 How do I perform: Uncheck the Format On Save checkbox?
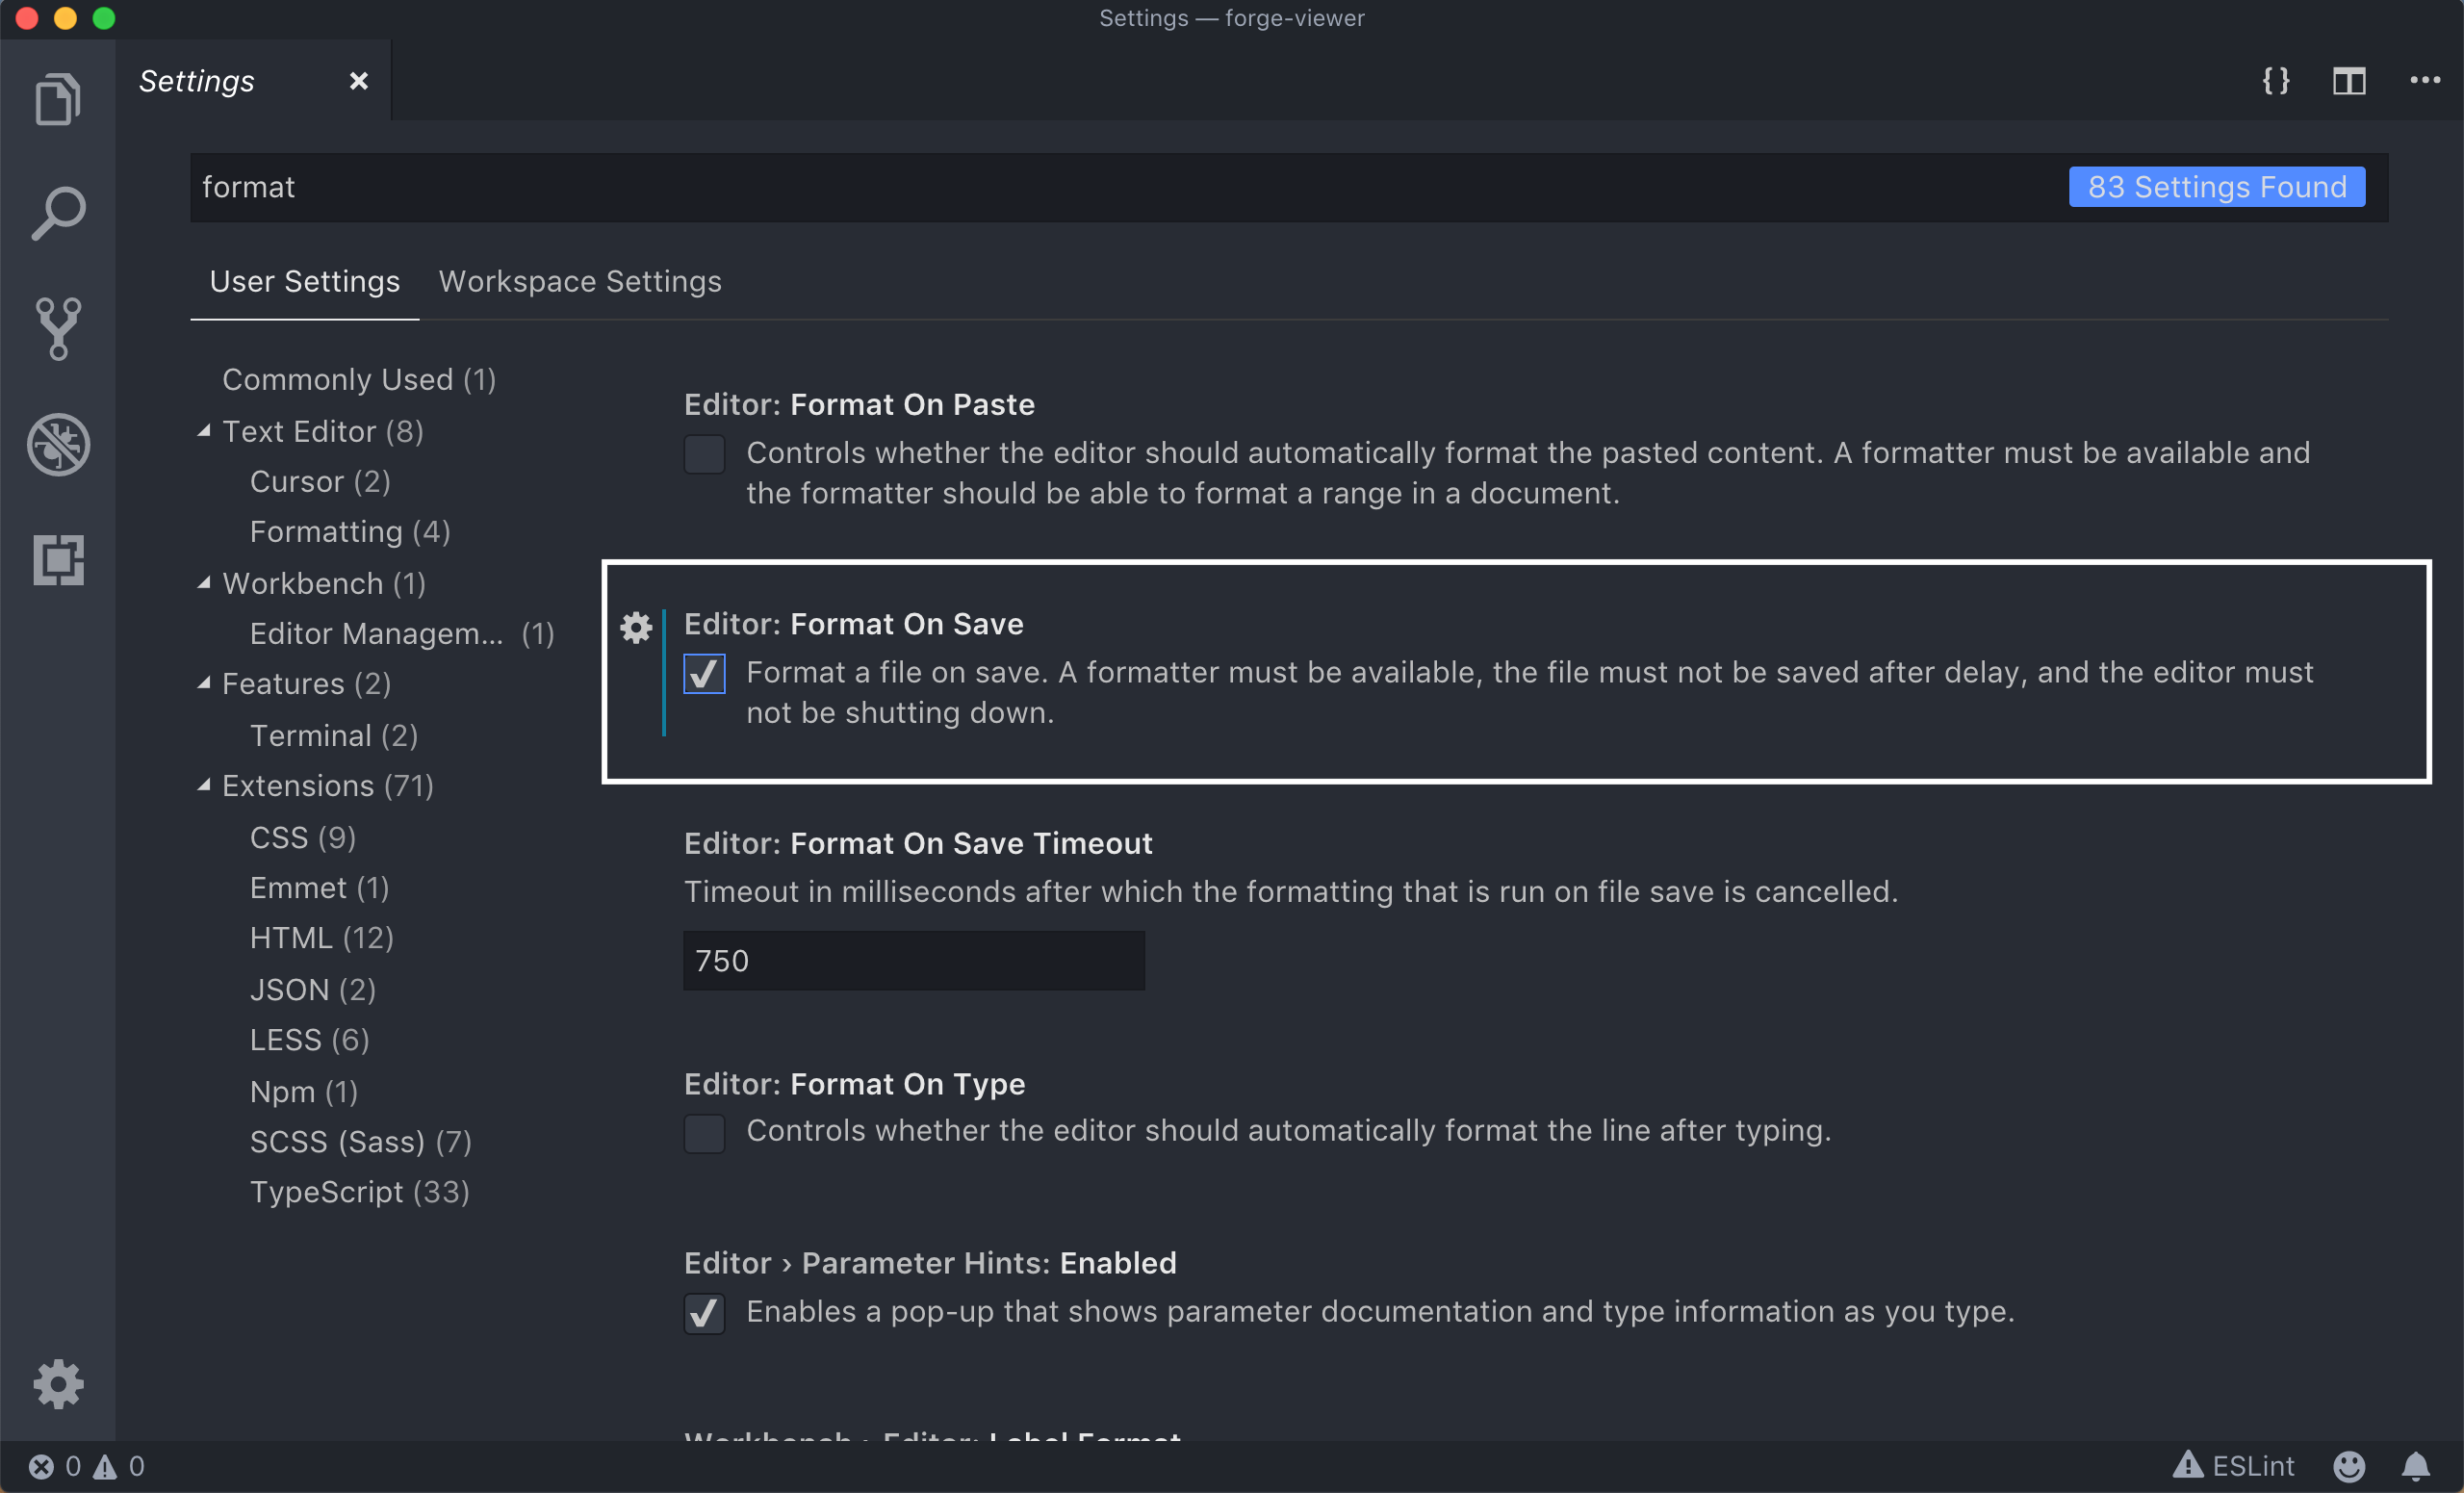[704, 673]
